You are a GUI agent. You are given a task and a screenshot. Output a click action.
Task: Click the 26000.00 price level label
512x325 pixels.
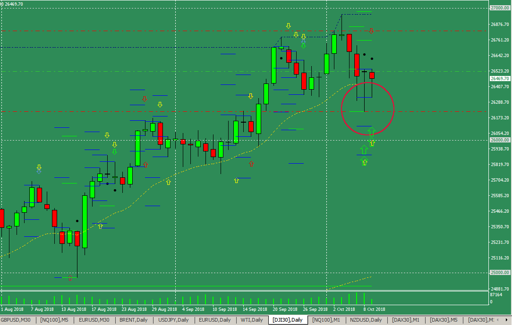tap(500, 140)
